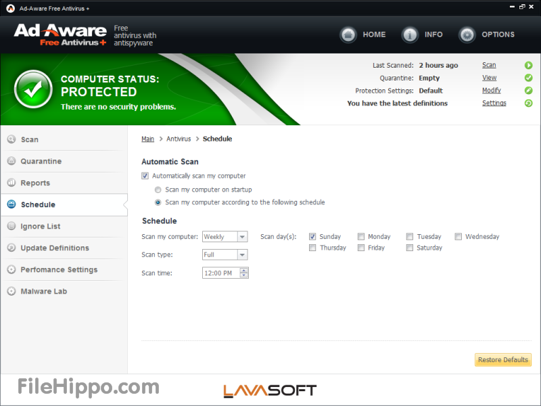Decrease scan time with the down arrow

(244, 275)
